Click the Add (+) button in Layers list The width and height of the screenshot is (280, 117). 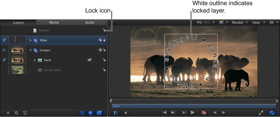click(x=8, y=113)
